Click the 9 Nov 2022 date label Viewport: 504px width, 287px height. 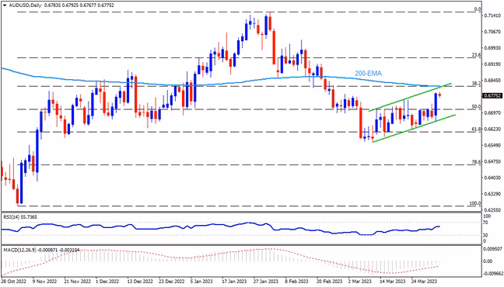click(x=44, y=282)
